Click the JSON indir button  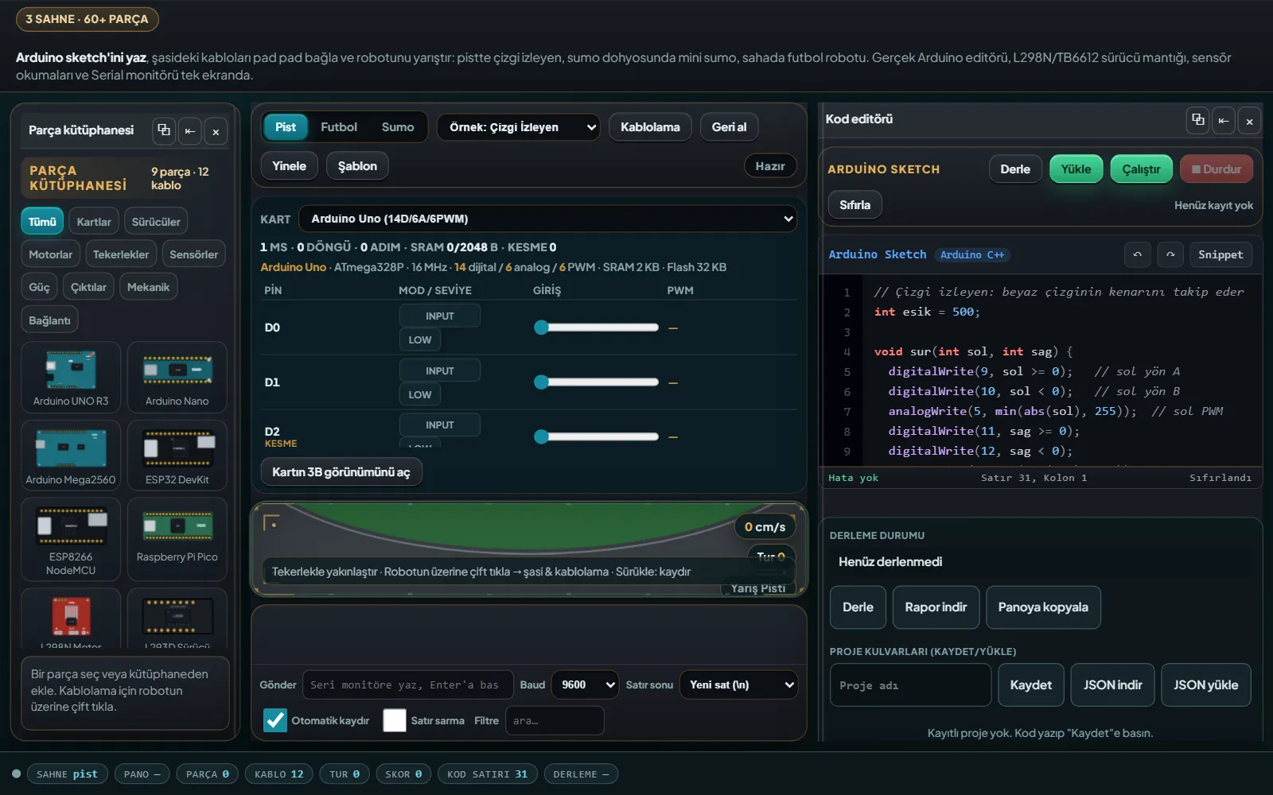point(1112,685)
